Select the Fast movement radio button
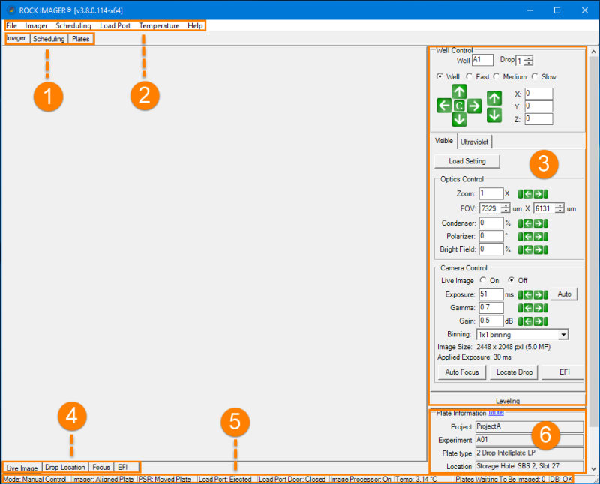Image resolution: width=600 pixels, height=484 pixels. click(x=469, y=76)
